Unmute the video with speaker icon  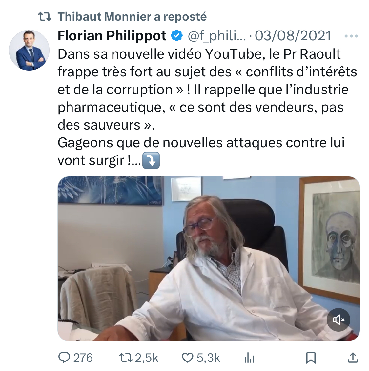pyautogui.click(x=338, y=320)
